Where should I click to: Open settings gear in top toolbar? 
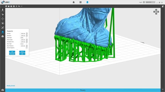pyautogui.click(x=14, y=6)
